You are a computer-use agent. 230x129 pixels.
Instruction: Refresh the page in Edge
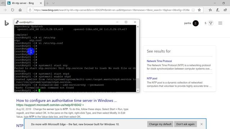tap(13, 10)
